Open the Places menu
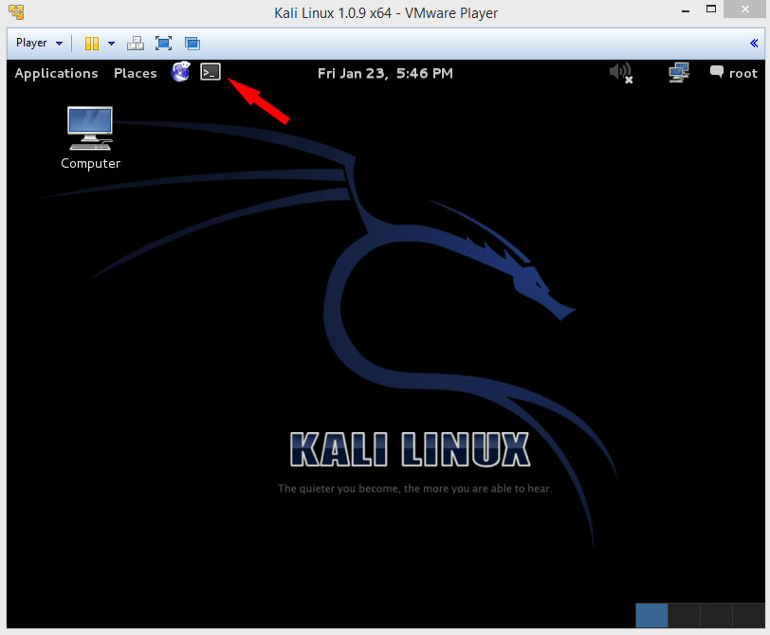Image resolution: width=770 pixels, height=635 pixels. point(135,73)
